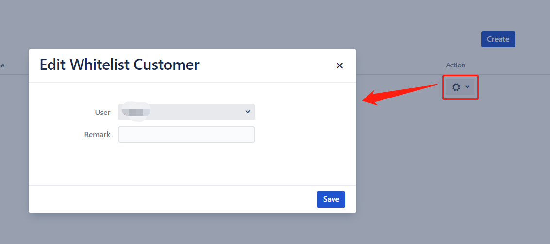Click the Edit Whitelist Customer title
The image size is (550, 244).
119,65
